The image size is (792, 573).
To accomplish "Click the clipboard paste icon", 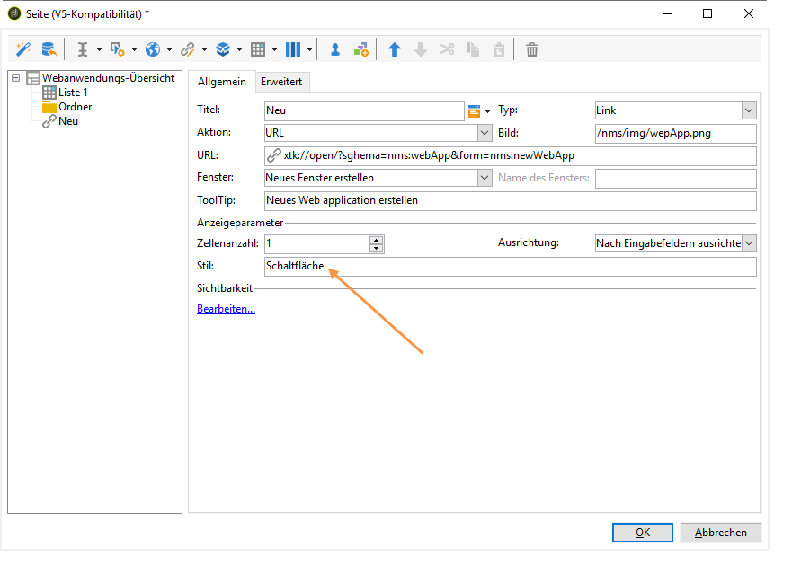I will pyautogui.click(x=499, y=49).
